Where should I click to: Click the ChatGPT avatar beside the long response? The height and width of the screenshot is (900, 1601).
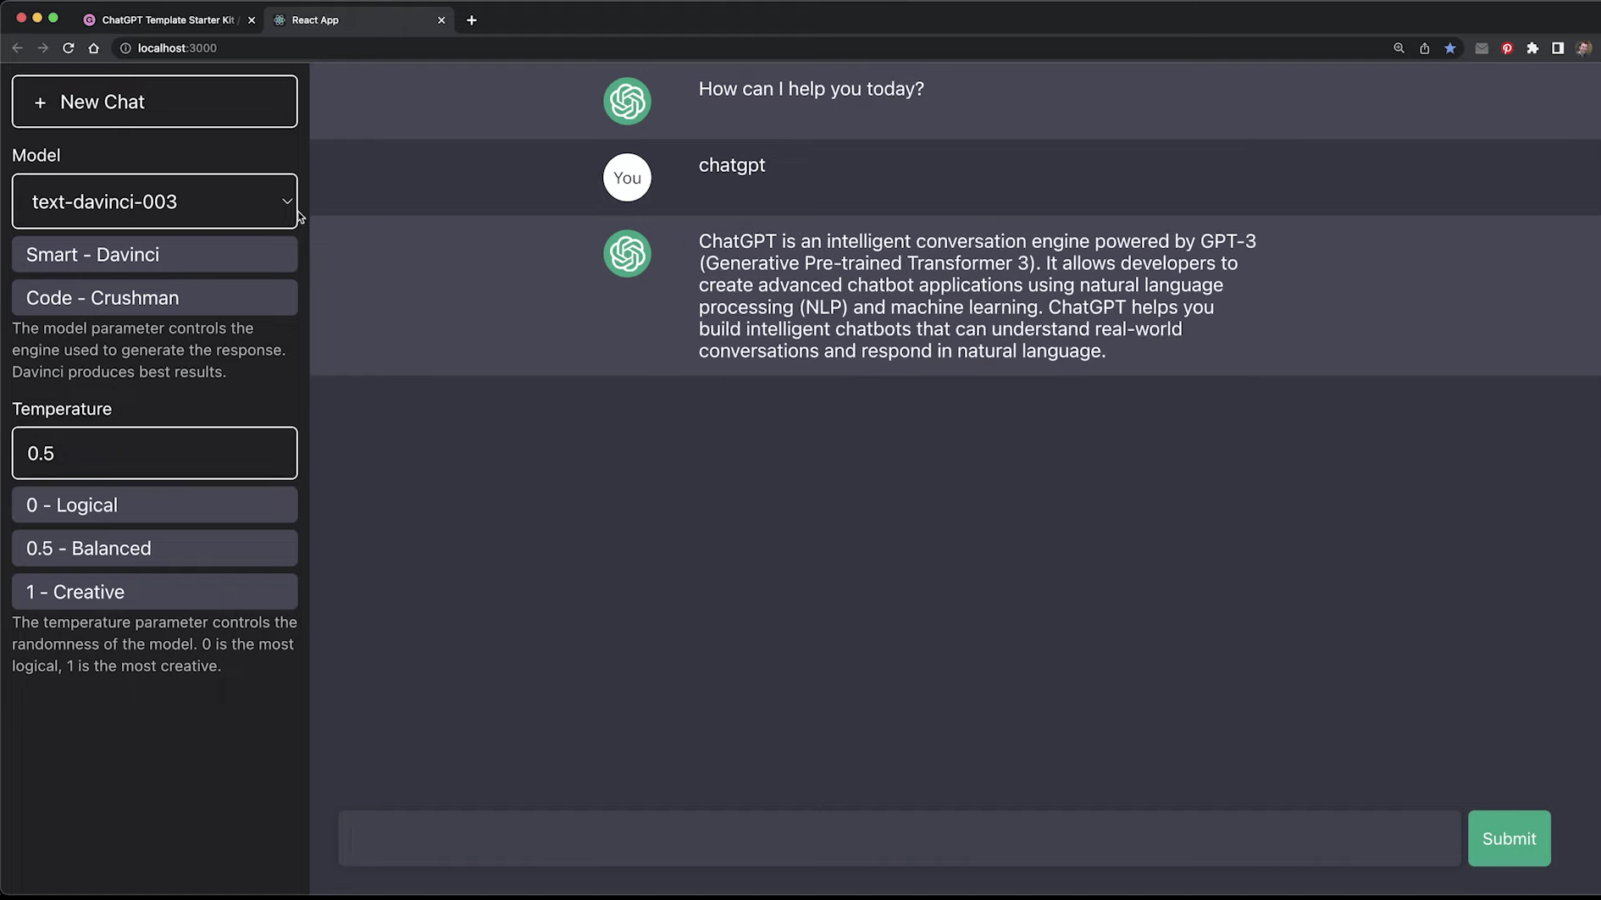click(627, 253)
